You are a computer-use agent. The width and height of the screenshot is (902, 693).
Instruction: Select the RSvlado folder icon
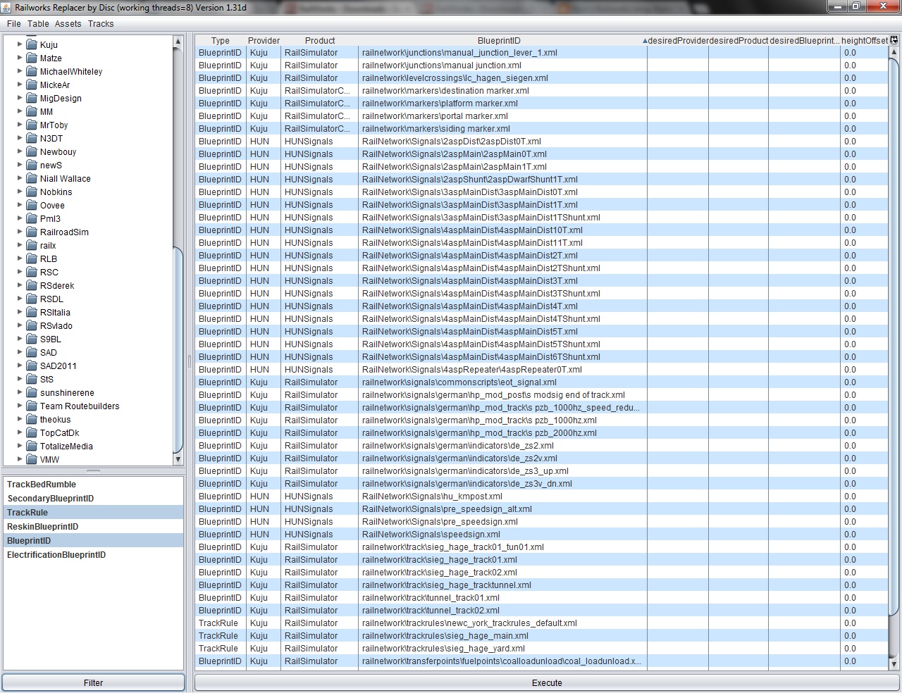pyautogui.click(x=31, y=325)
